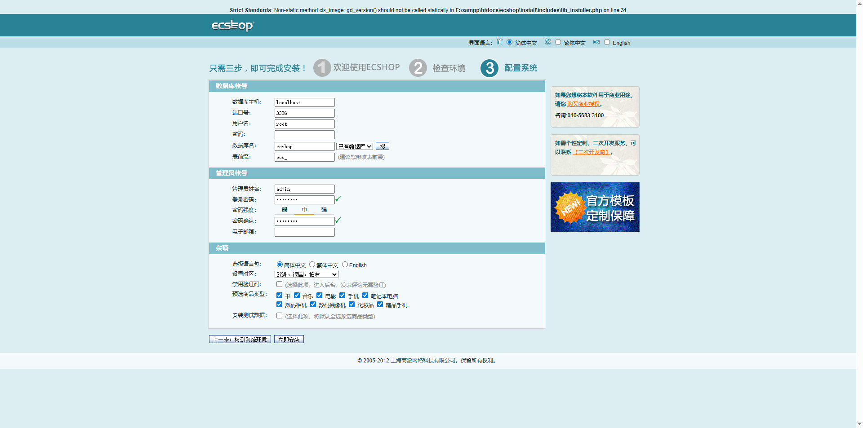Uncheck the 电影 product type checkbox
This screenshot has width=863, height=428.
click(x=319, y=296)
